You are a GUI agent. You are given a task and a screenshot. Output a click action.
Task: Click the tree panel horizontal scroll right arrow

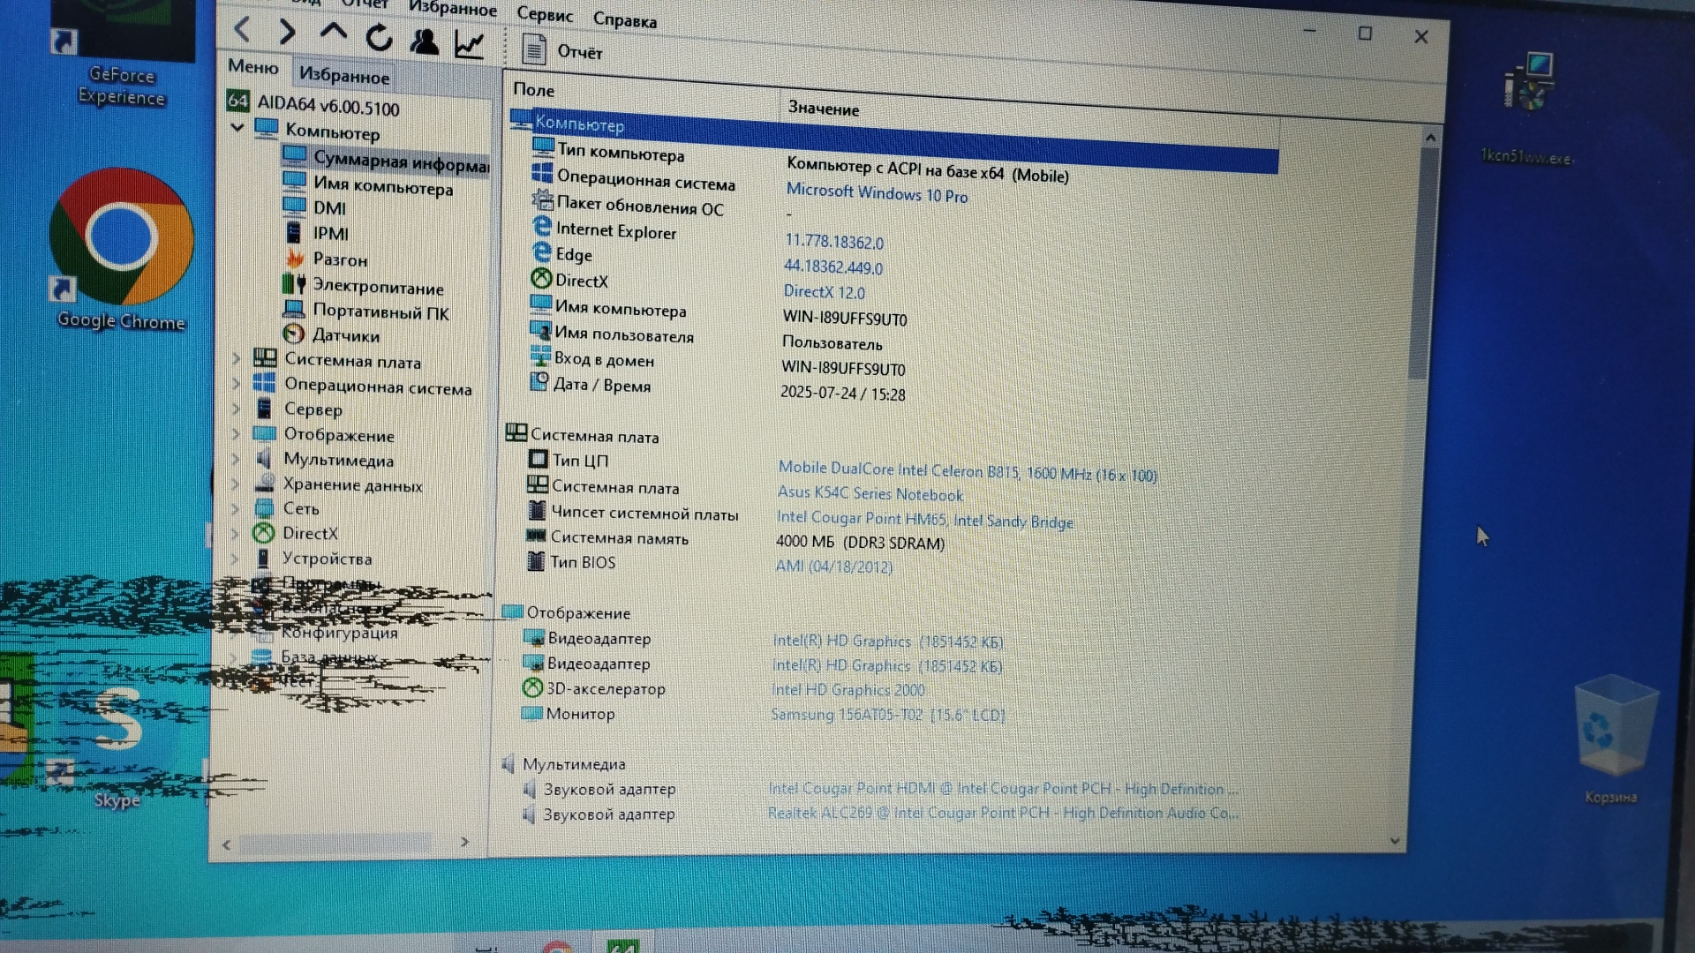click(464, 843)
